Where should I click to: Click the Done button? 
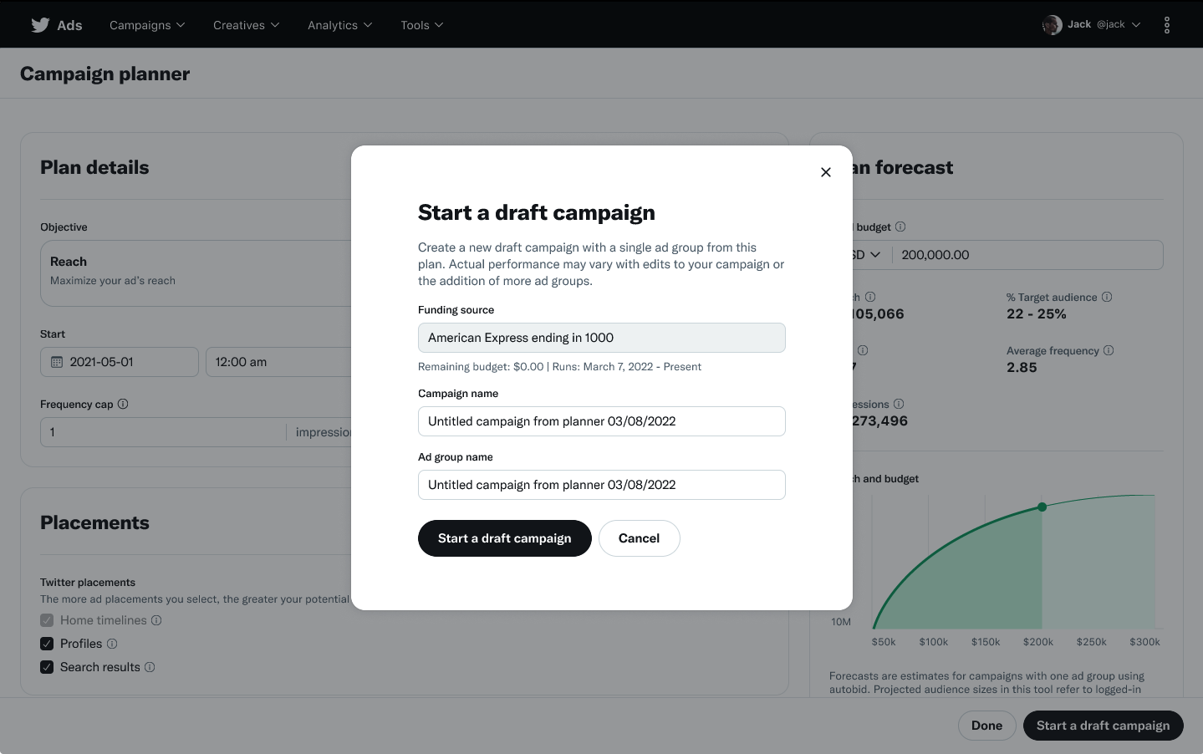[986, 726]
